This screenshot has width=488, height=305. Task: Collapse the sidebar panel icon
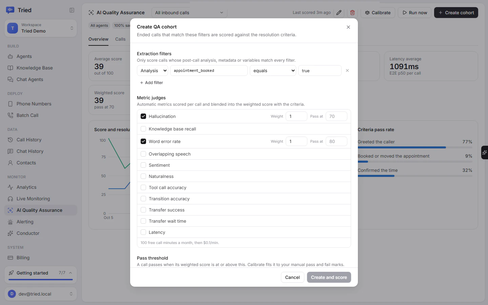point(72,10)
